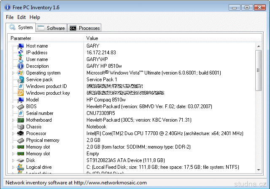The width and height of the screenshot is (270, 189).
Task: Click the BIOS chip icon
Action: 21,106
